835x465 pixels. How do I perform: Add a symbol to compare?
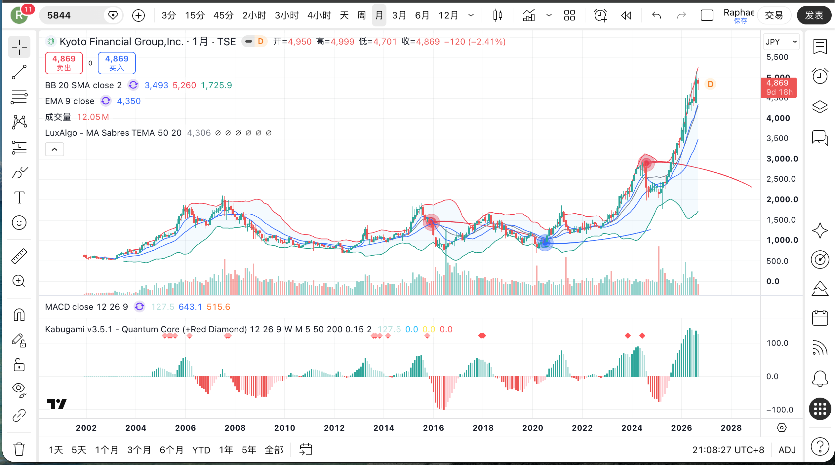[139, 15]
